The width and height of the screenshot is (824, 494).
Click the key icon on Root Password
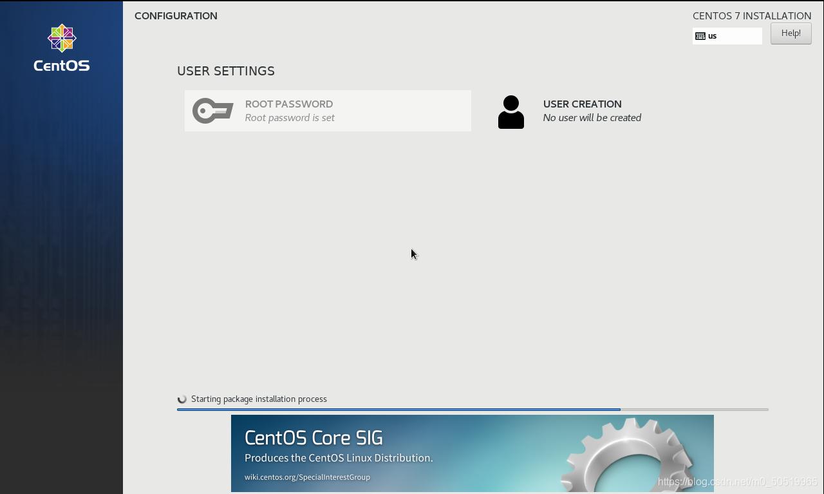pos(212,110)
